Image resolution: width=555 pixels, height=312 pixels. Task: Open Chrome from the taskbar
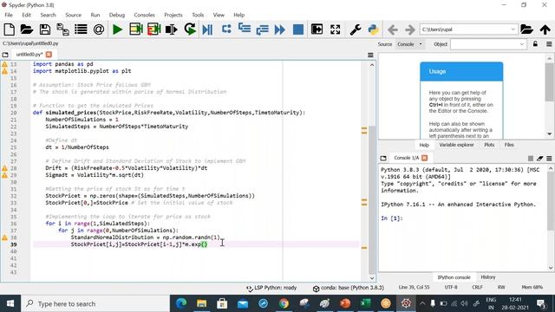tap(284, 303)
